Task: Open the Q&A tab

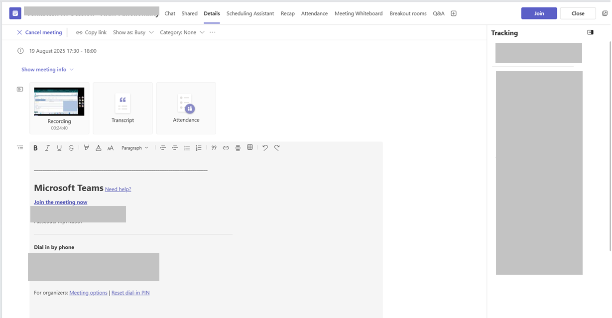Action: coord(439,13)
